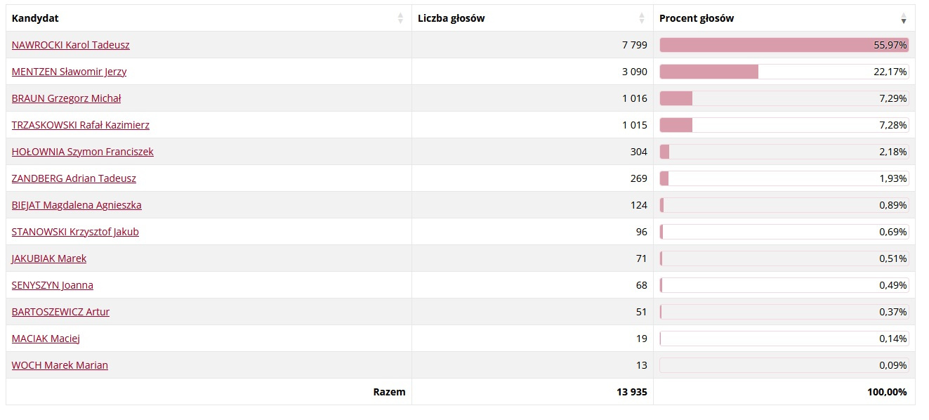The image size is (929, 420).
Task: Open HOŁOWNIA Szymon Franciszek link
Action: click(83, 152)
